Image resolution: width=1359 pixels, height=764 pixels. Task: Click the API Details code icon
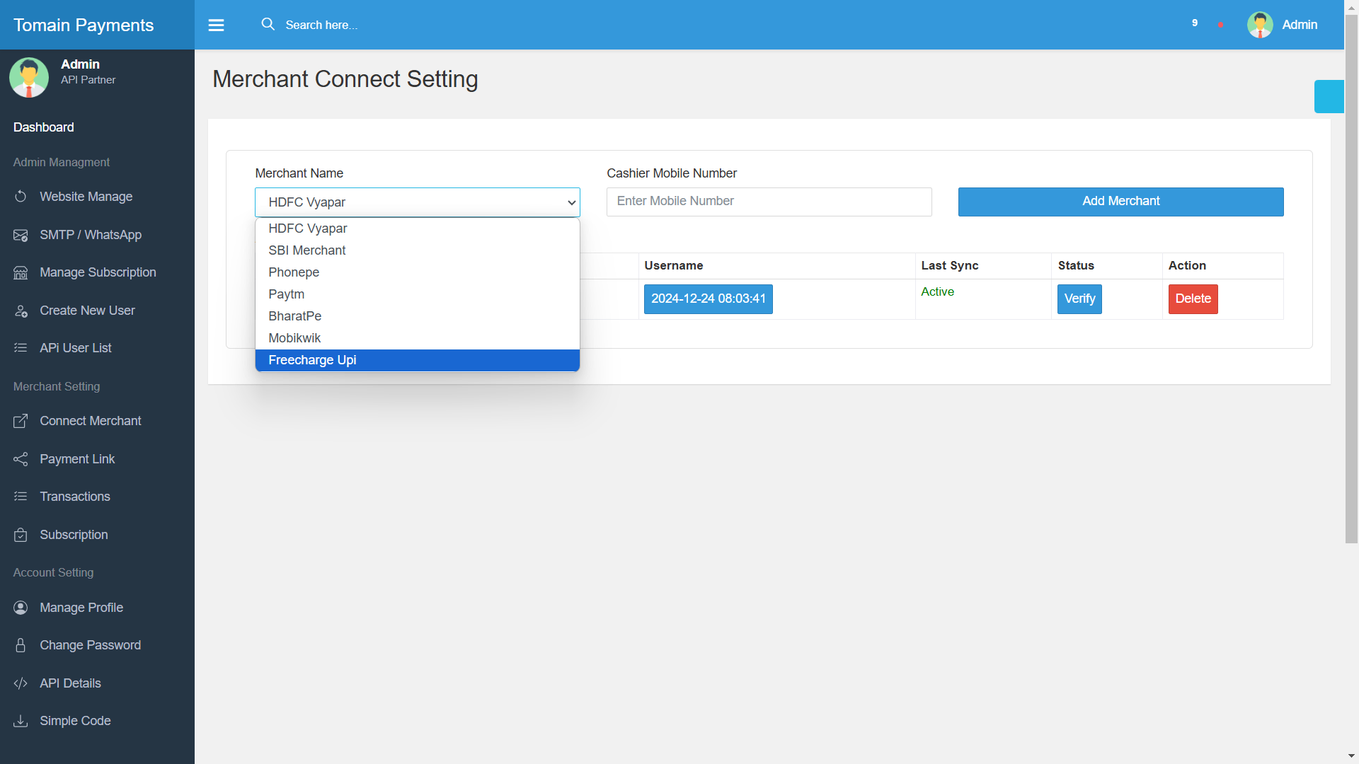point(21,683)
